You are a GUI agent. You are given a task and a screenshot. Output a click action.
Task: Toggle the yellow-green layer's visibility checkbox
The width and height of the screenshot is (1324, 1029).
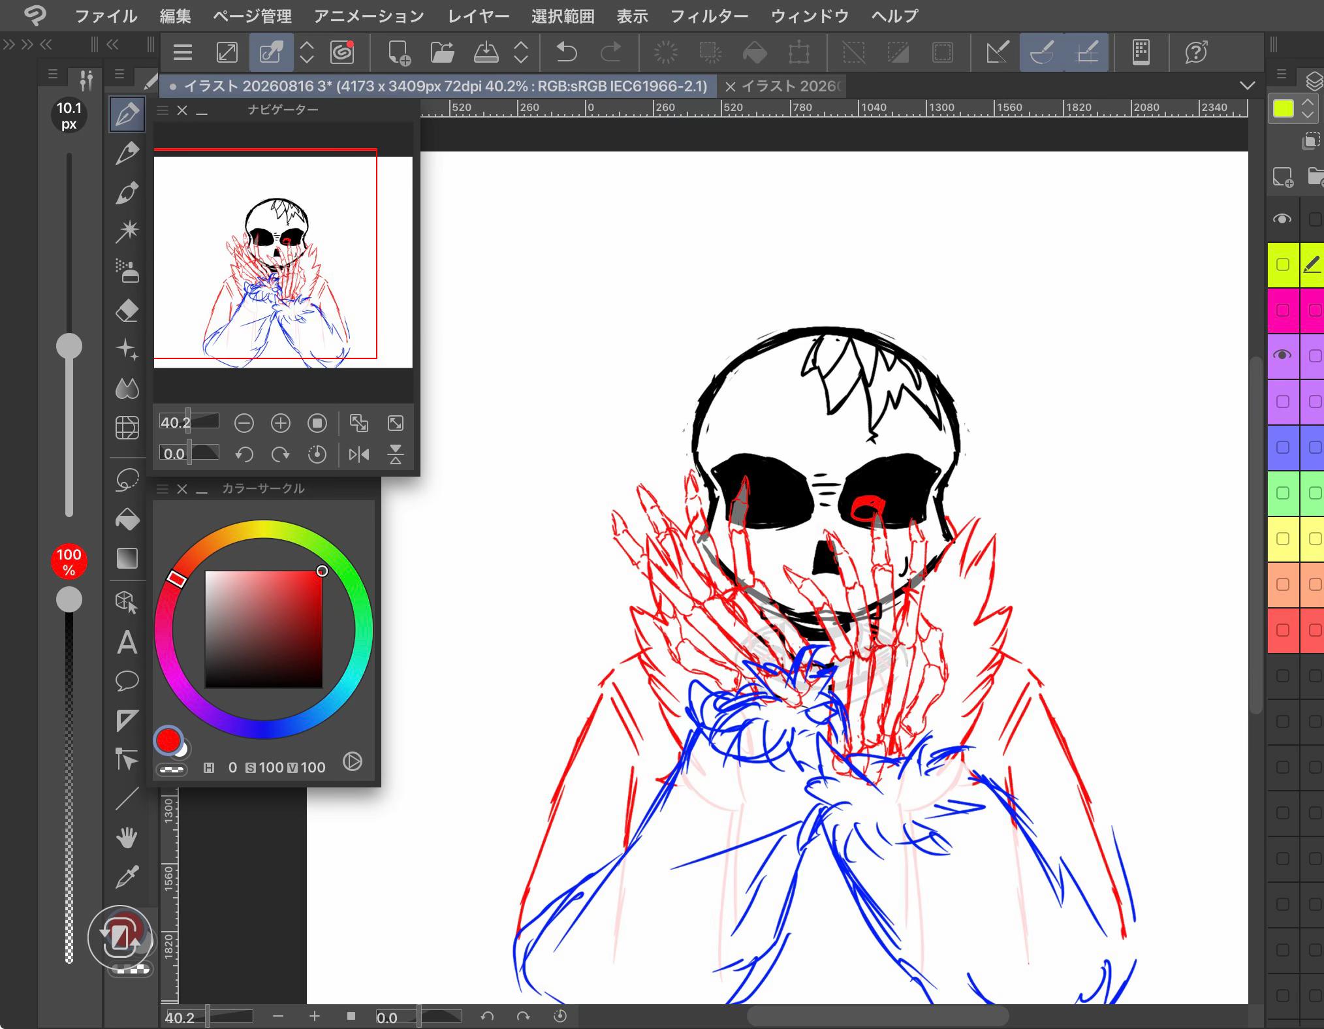(1283, 264)
